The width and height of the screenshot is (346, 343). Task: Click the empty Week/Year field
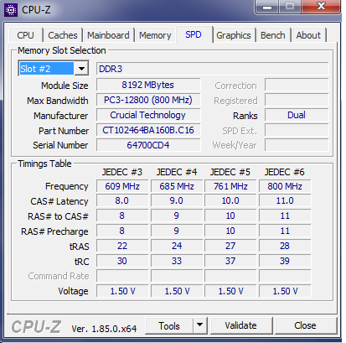click(297, 145)
